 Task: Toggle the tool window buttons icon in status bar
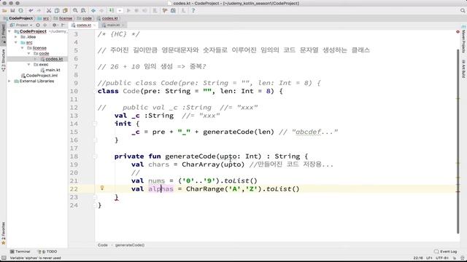(4, 258)
